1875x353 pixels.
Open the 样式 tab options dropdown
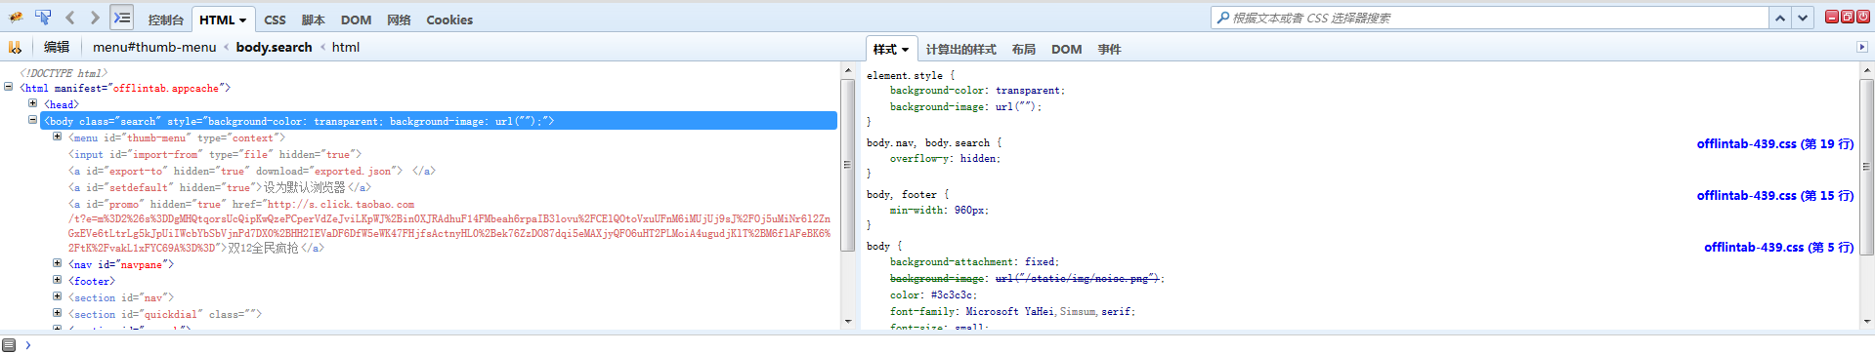pyautogui.click(x=905, y=50)
